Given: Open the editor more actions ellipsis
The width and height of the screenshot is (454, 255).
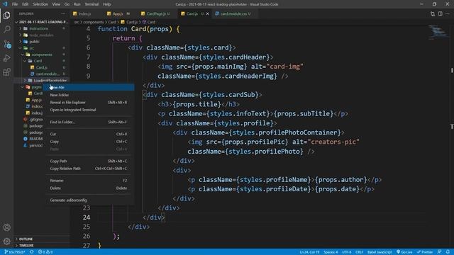Looking at the screenshot, I should click(x=448, y=13).
